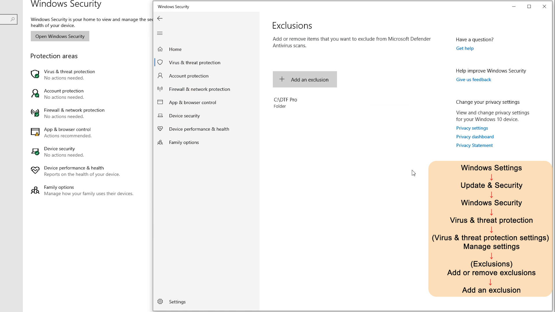Maximize the Windows Security window
Image resolution: width=555 pixels, height=312 pixels.
point(529,6)
